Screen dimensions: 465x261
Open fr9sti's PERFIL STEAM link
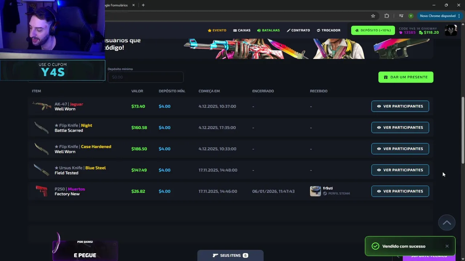(x=336, y=194)
